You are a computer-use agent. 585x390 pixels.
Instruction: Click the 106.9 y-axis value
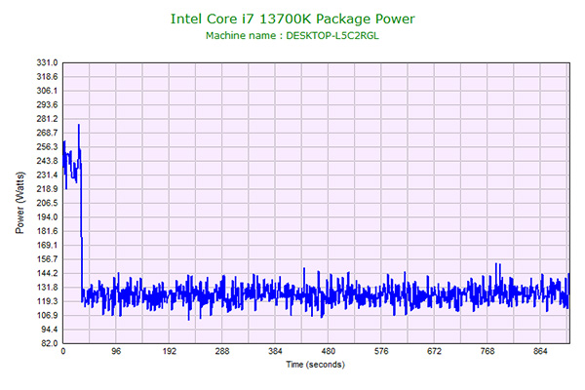point(47,315)
